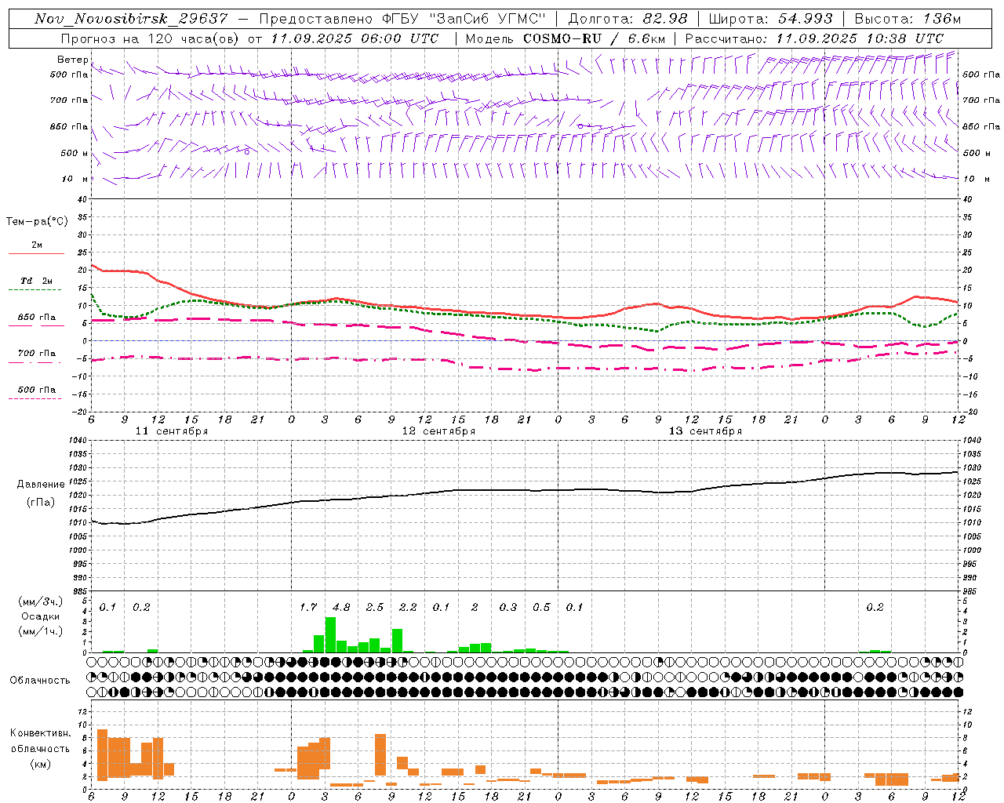Click 'Рассчитано: 11.09.2025 10:38 UTC' text
1004x803 pixels.
(814, 38)
